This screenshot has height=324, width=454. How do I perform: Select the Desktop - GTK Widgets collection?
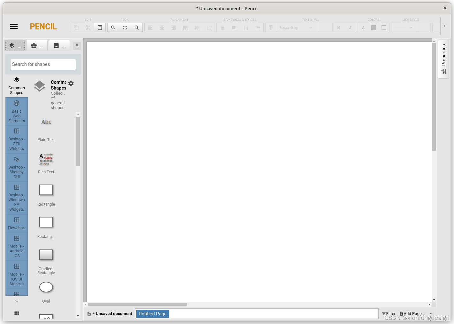pos(17,139)
